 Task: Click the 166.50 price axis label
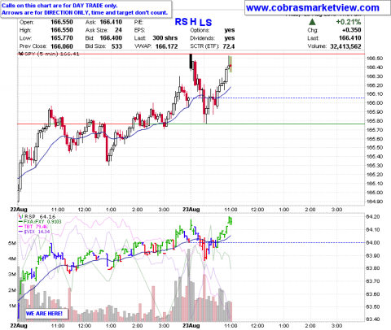(375, 59)
